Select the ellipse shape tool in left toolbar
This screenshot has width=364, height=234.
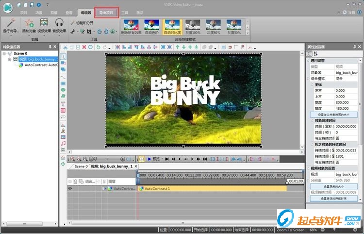63,90
